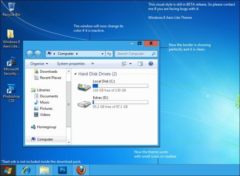240x176 pixels.
Task: Click the navigation pane scrollbar thumb
Action: [x=68, y=104]
